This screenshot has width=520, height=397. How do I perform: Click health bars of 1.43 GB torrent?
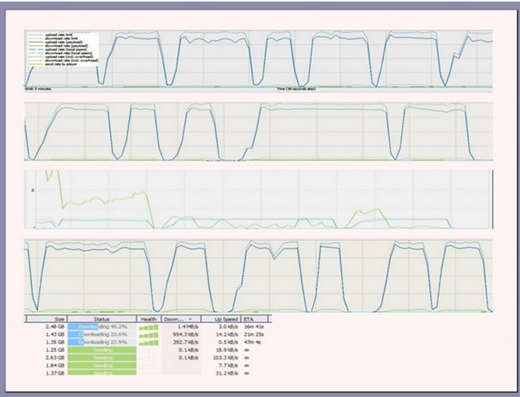[148, 335]
